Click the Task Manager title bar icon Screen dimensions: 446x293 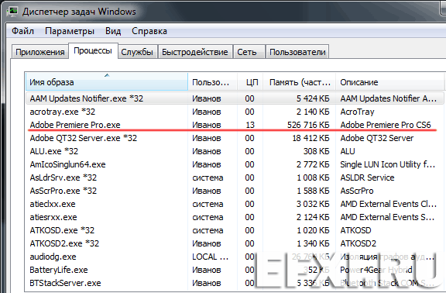click(x=13, y=12)
